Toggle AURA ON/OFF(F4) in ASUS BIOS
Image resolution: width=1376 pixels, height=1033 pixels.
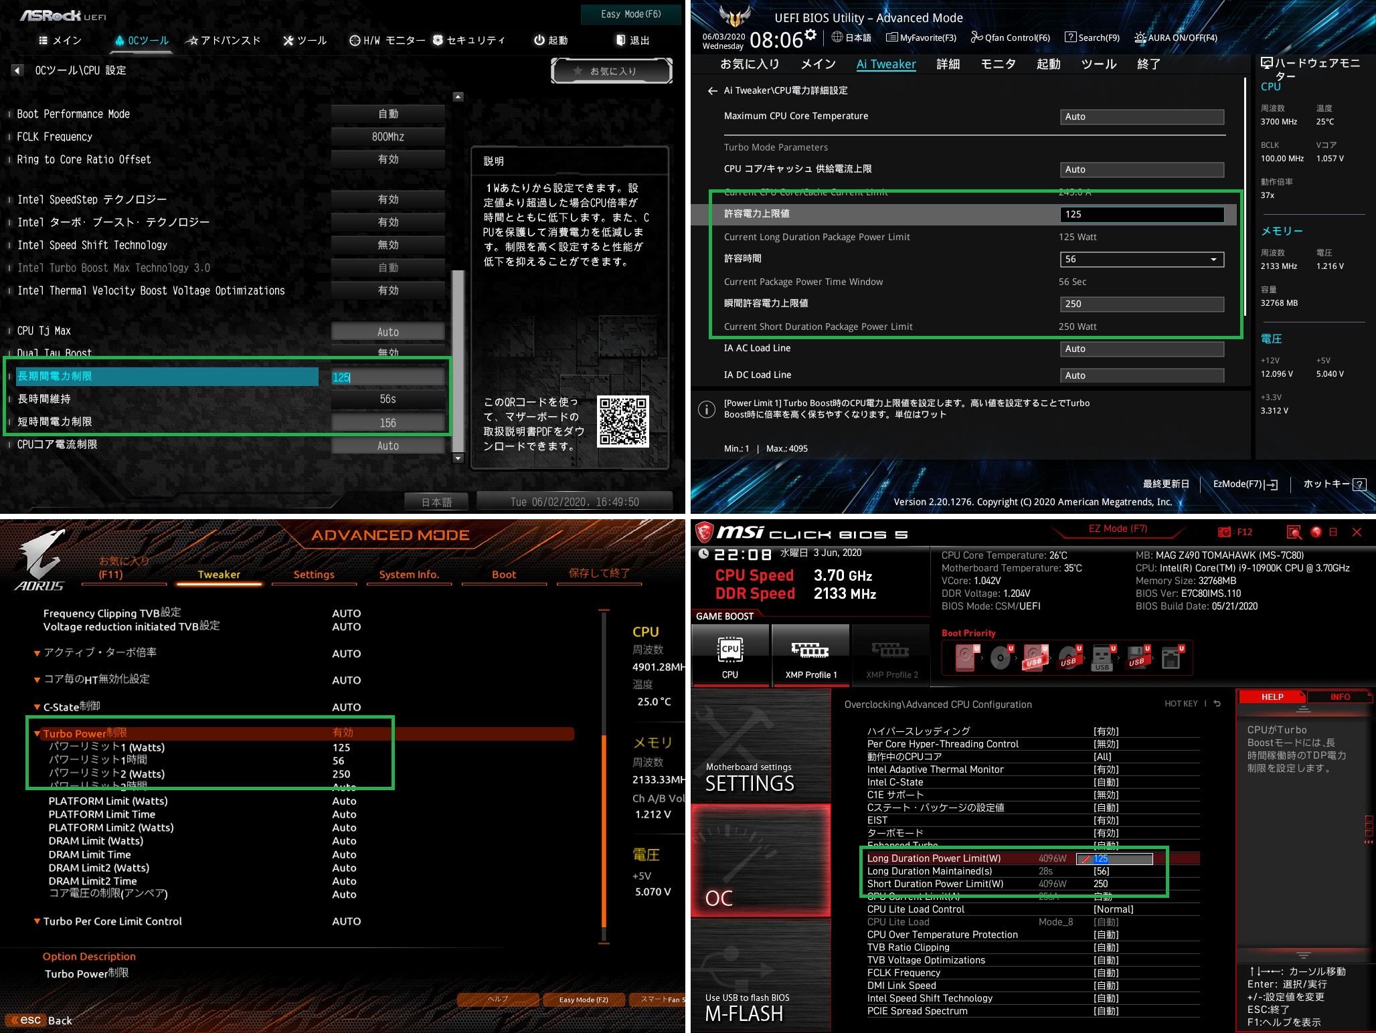(1176, 37)
